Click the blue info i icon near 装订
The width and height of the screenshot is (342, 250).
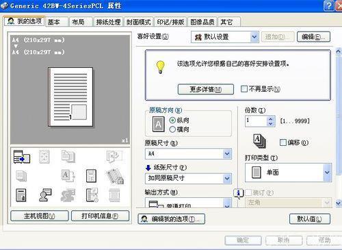[x=239, y=193]
